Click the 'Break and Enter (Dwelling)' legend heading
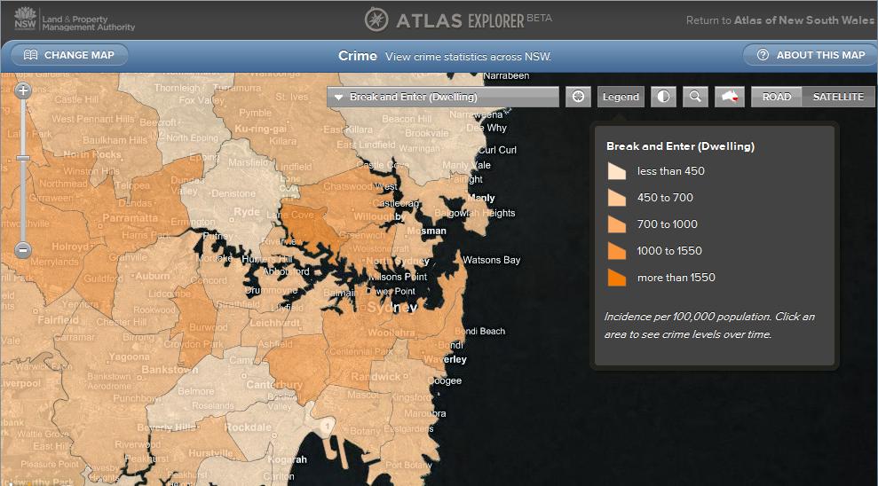Viewport: 878px width, 486px height. click(x=680, y=146)
